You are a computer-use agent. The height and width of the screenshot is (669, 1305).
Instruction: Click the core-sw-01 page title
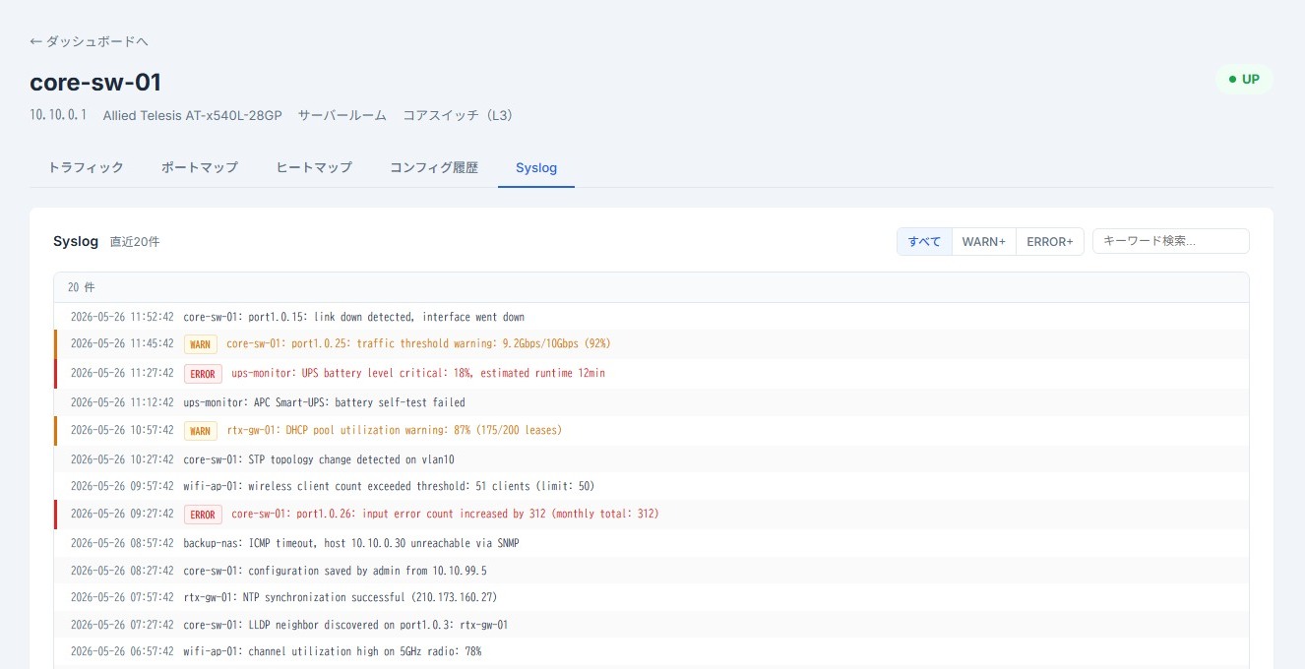click(x=95, y=82)
